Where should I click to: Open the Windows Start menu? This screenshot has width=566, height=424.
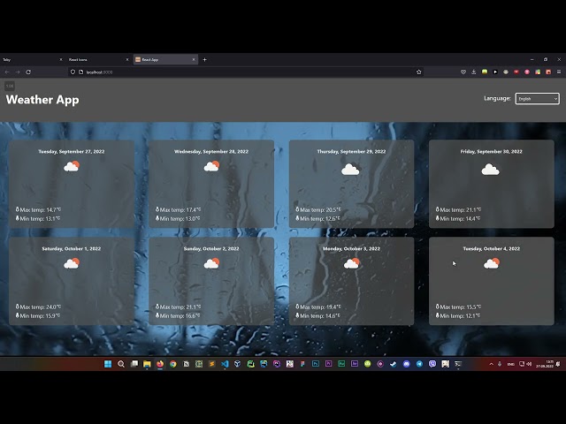[x=108, y=364]
